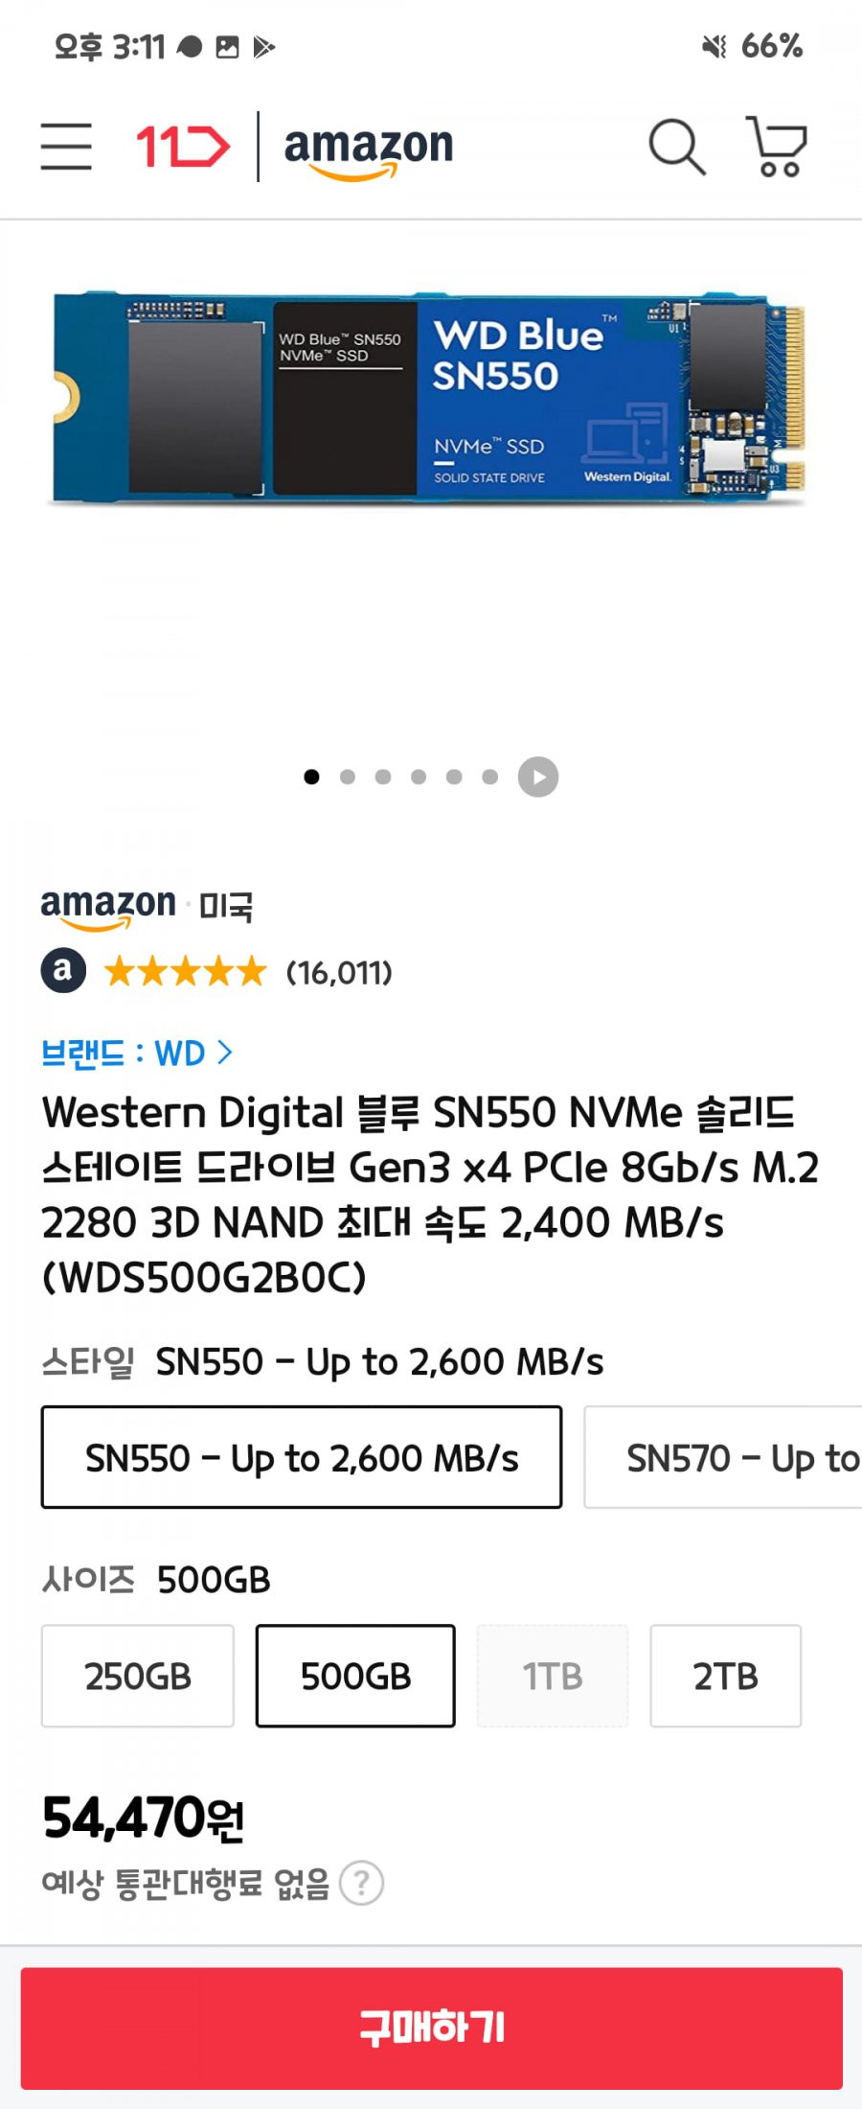Image resolution: width=862 pixels, height=2109 pixels.
Task: Tap the WD Blue SN550 product image
Action: coord(430,397)
